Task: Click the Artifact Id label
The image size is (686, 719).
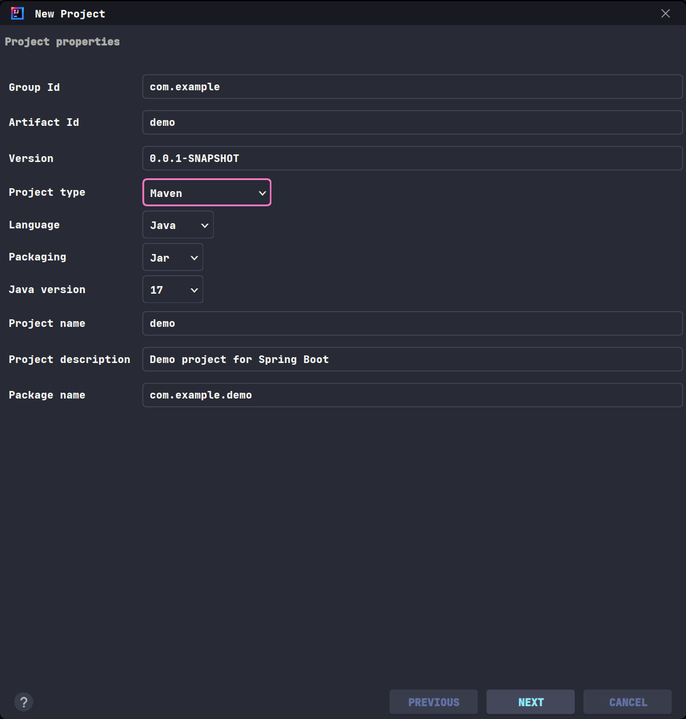Action: pyautogui.click(x=44, y=122)
